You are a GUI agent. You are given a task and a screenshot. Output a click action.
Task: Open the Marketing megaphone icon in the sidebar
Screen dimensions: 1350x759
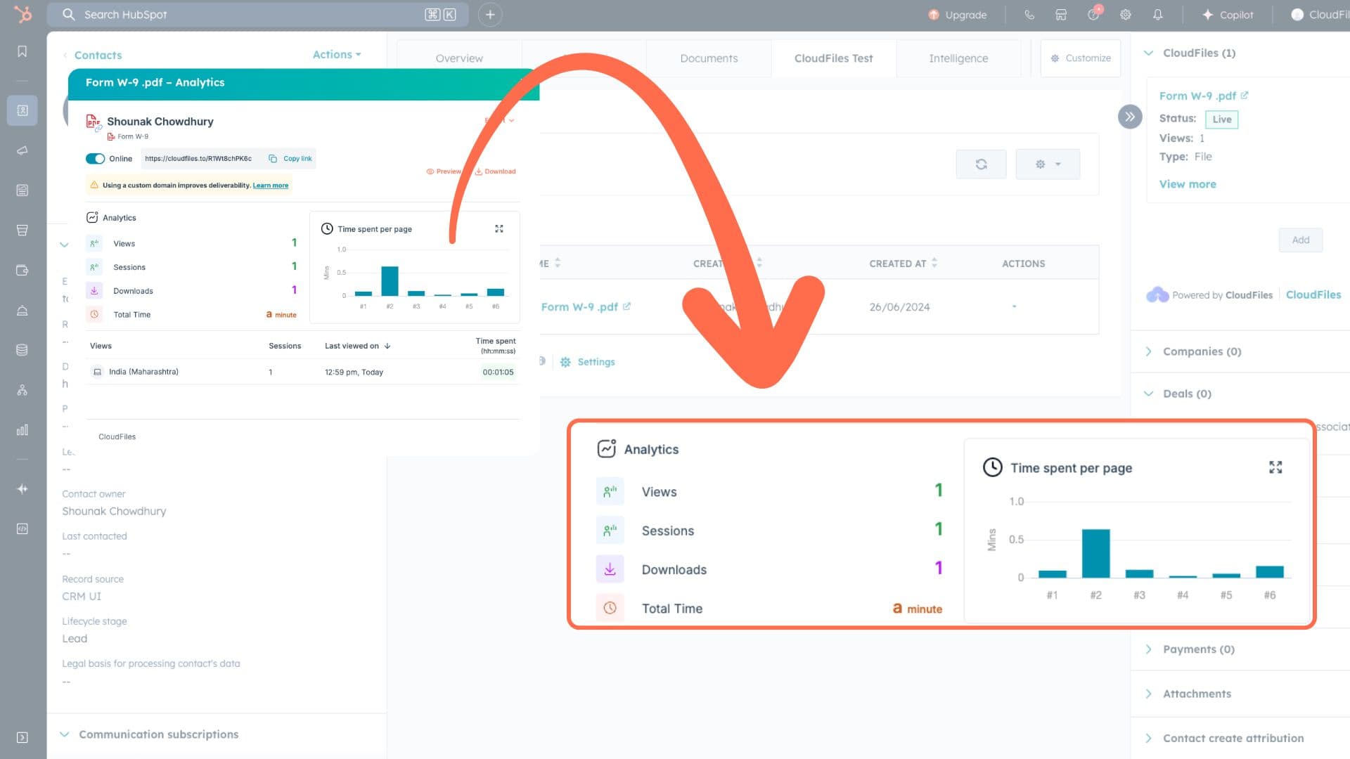(22, 150)
